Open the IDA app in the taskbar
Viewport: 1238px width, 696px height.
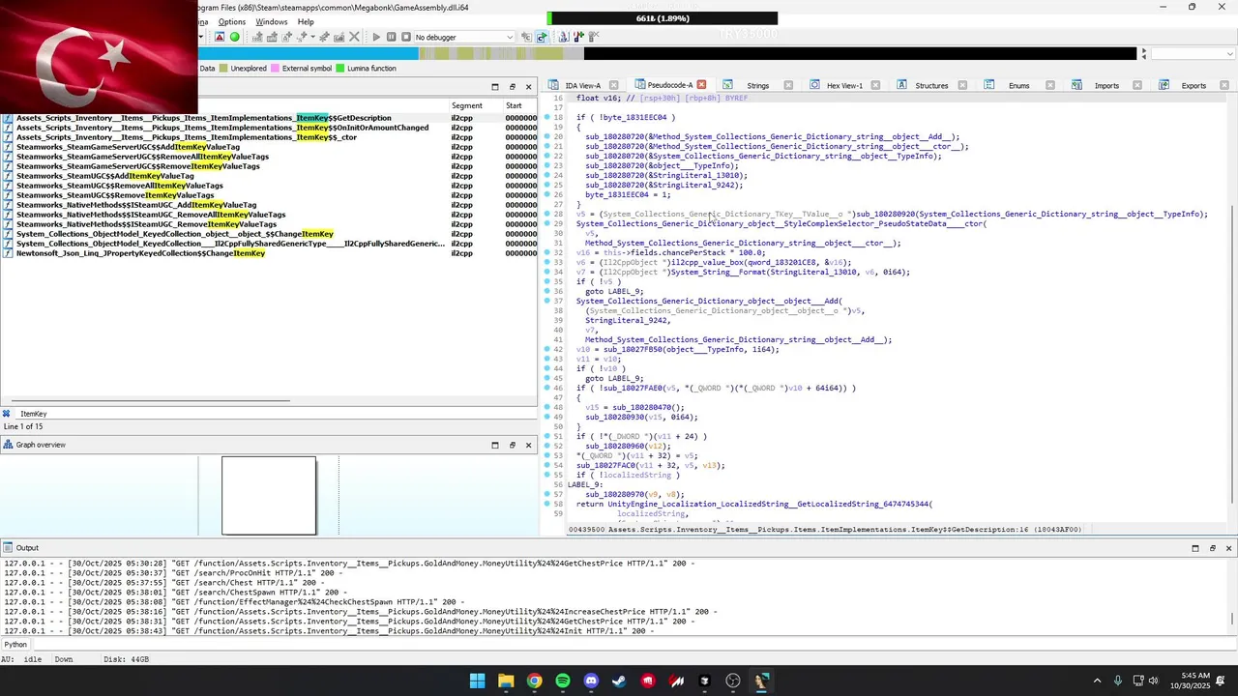[x=761, y=681]
